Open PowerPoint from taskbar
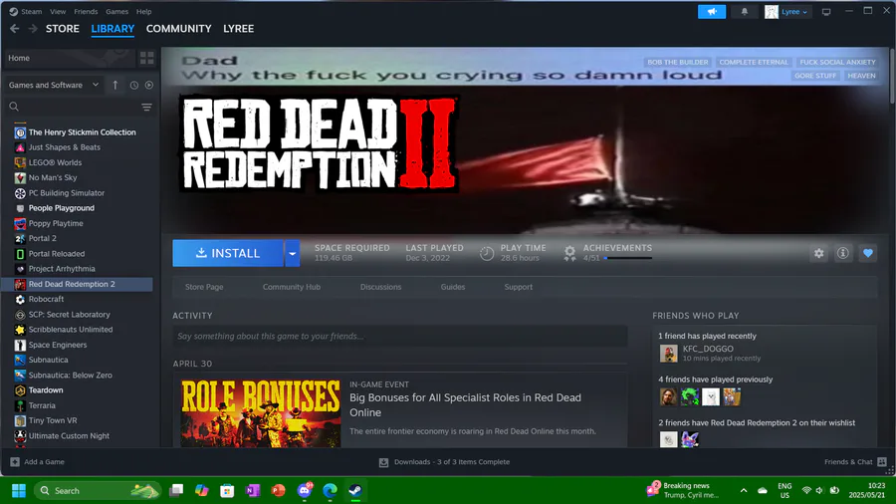The height and width of the screenshot is (504, 896). [279, 490]
